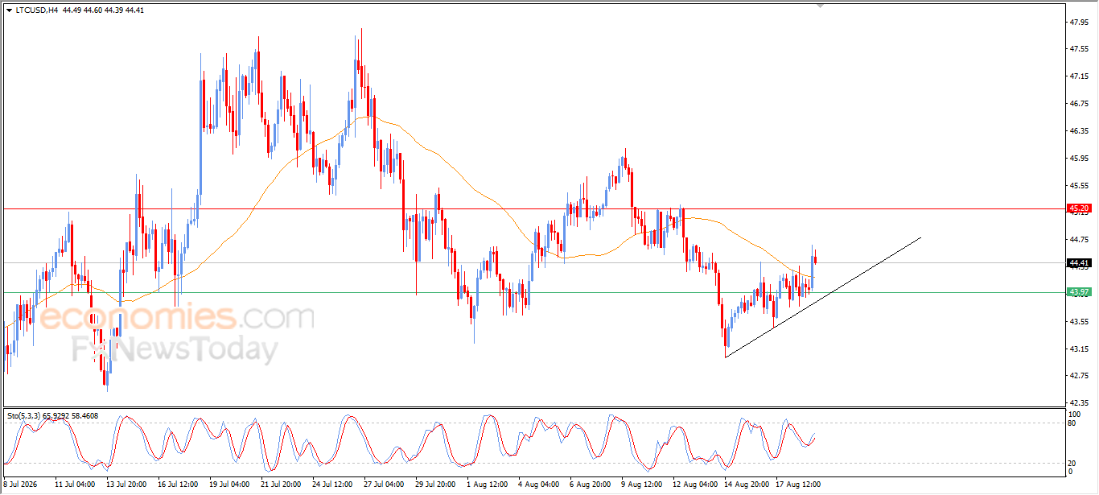Image resolution: width=1099 pixels, height=495 pixels.
Task: Click the 19 Jul 04:00 date label
Action: (x=229, y=485)
